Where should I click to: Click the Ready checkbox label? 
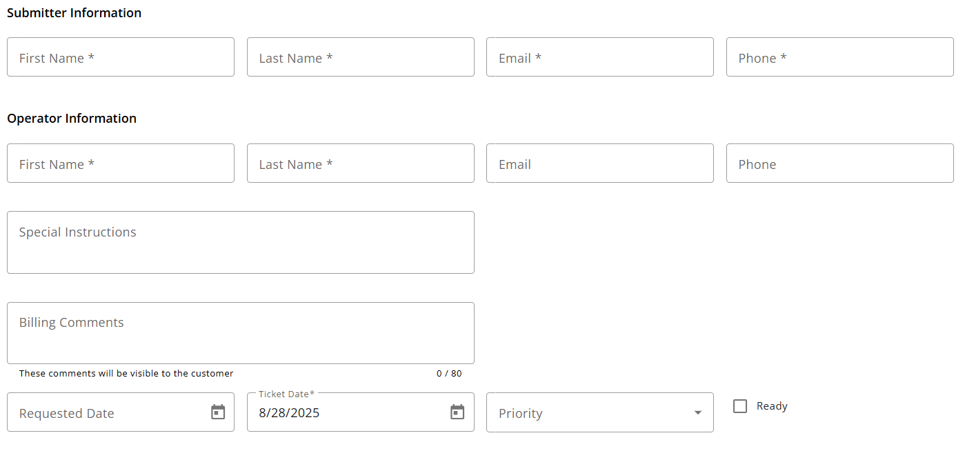coord(772,406)
